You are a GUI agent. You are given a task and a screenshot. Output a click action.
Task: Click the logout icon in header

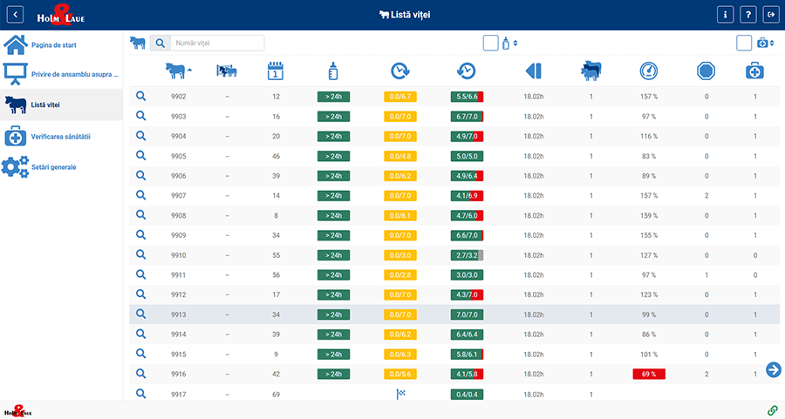pyautogui.click(x=771, y=15)
